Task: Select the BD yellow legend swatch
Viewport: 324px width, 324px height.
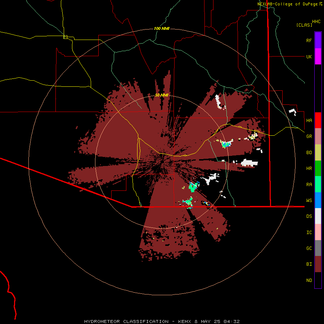Action: tap(318, 152)
